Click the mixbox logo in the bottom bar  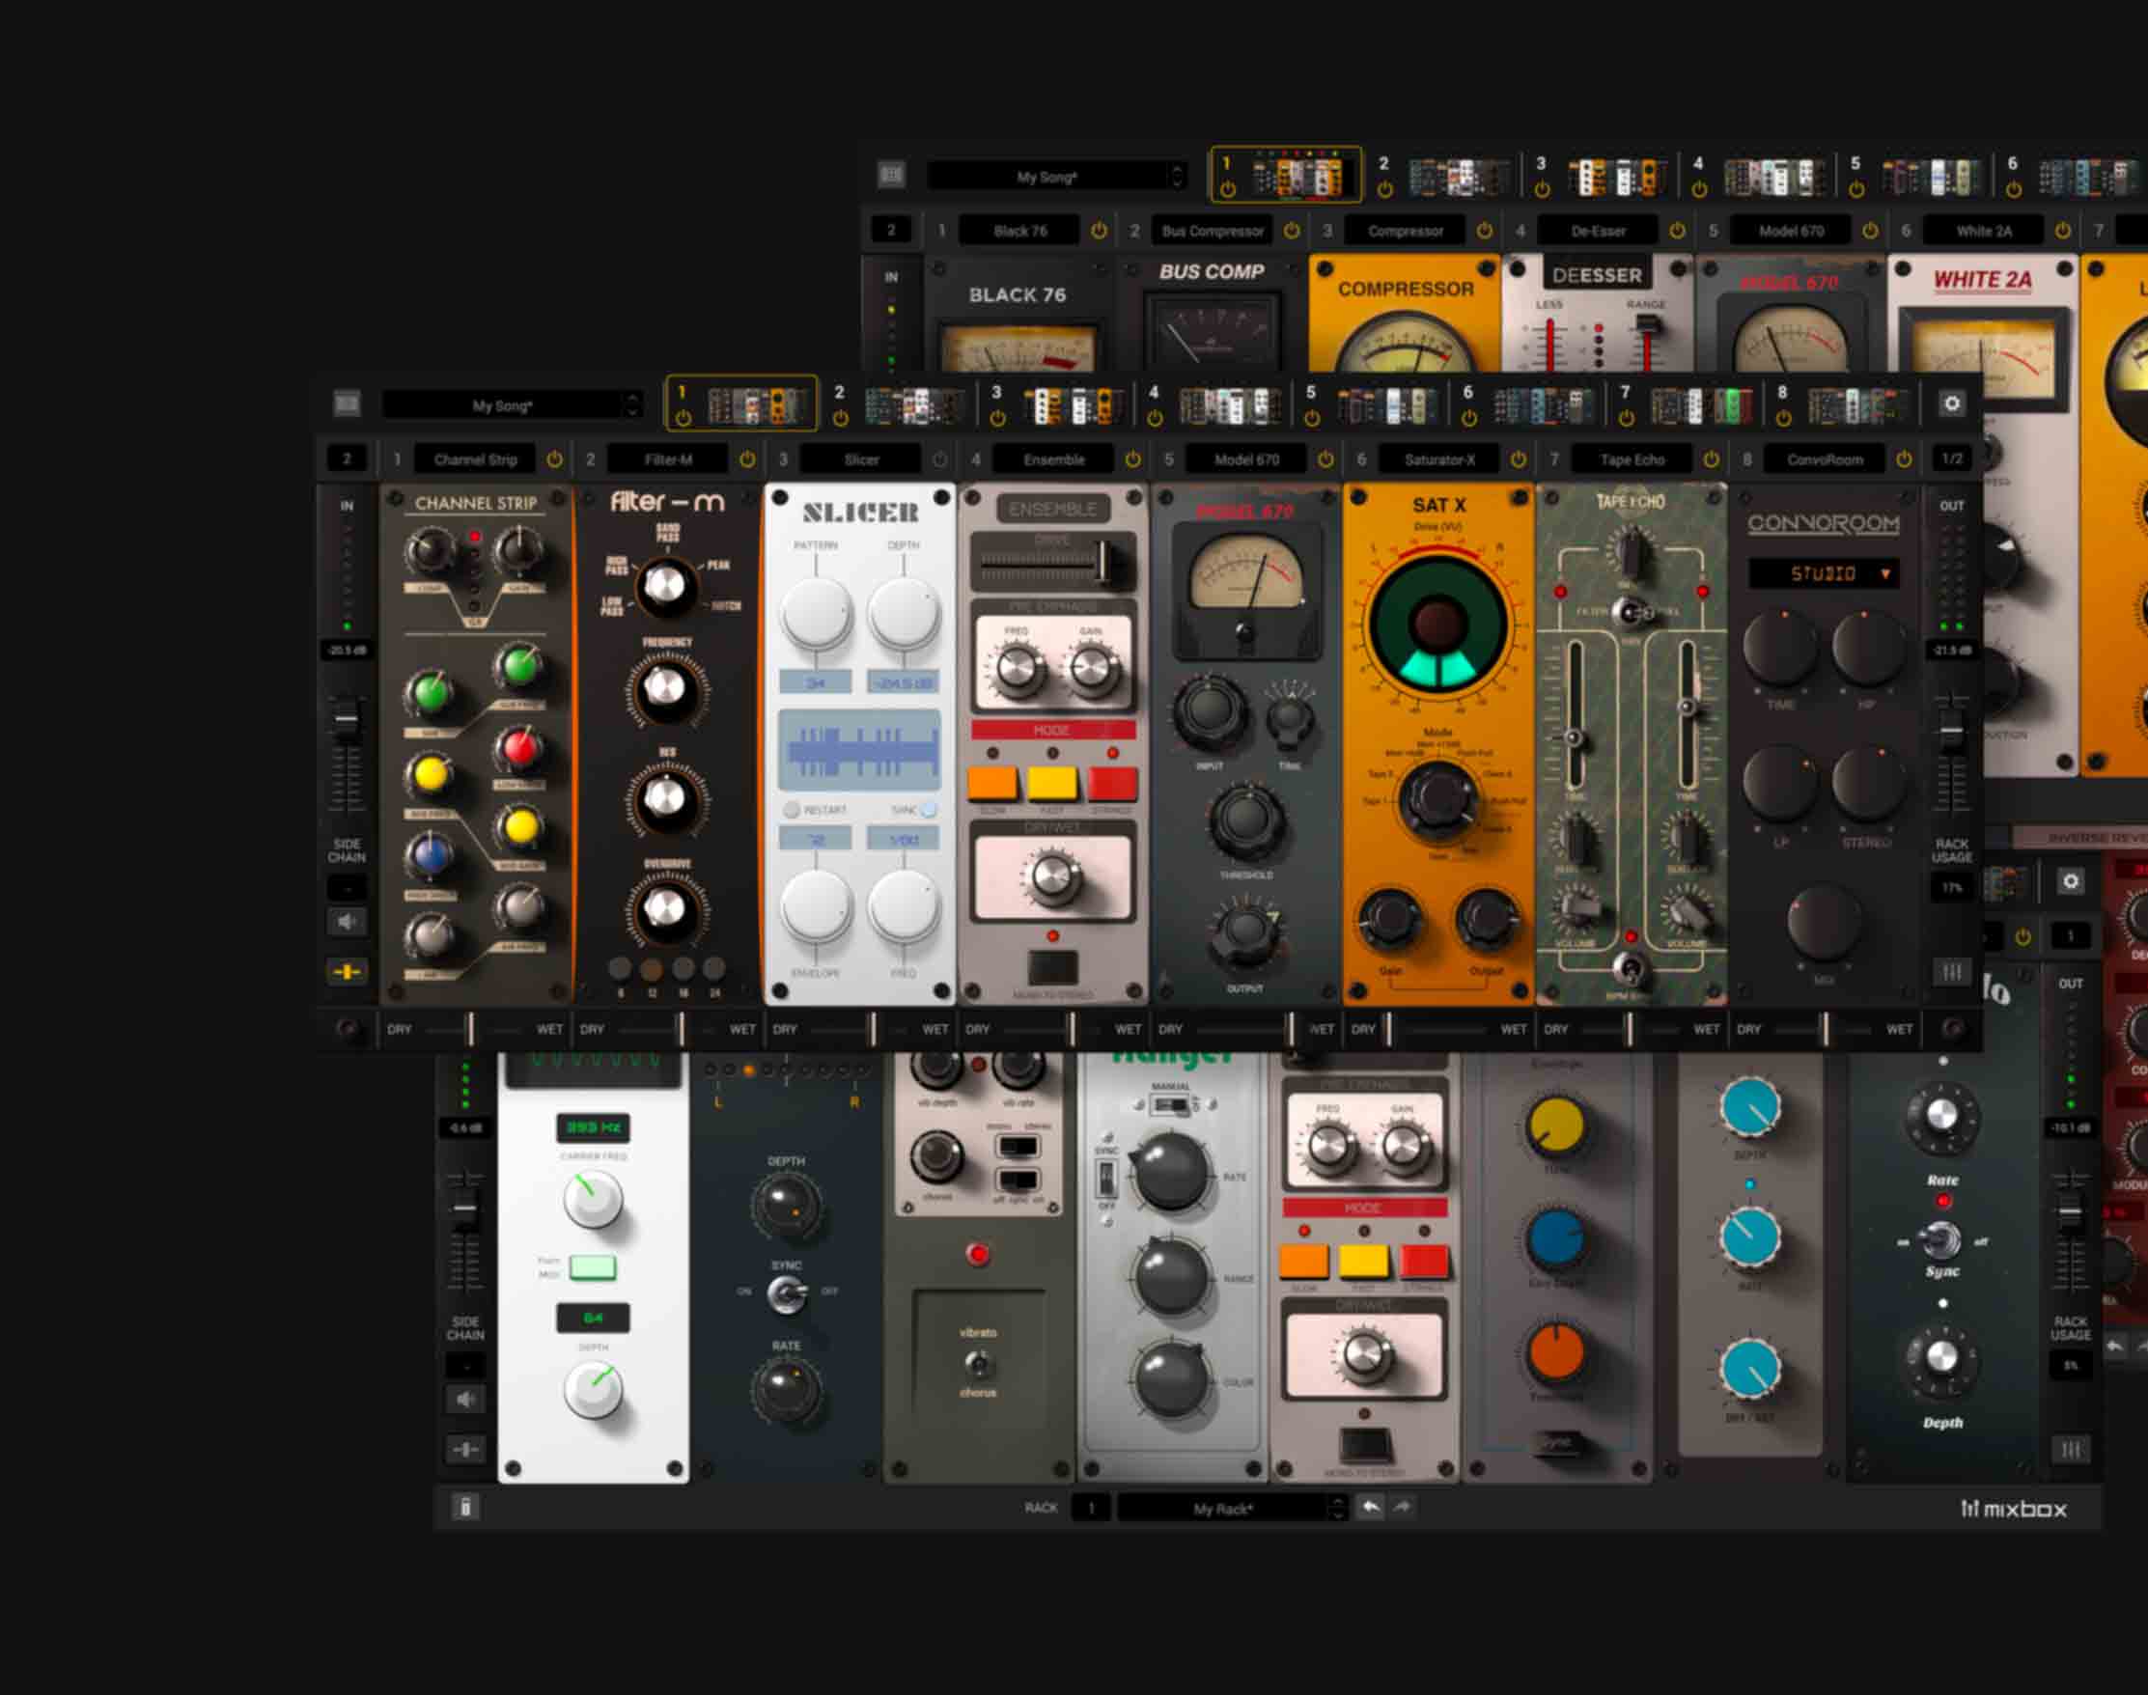(2014, 1509)
